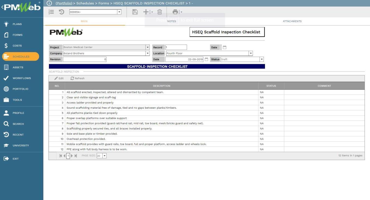Viewport: 370px width, 200px height.
Task: Open the record list icon in toolbar
Action: click(x=51, y=12)
